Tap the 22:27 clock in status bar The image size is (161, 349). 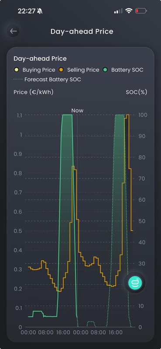pos(27,11)
